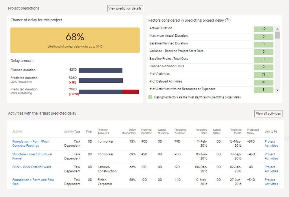This screenshot has width=289, height=197.
Task: Open the Brick > Brick Exterior Walls activity
Action: pos(32,167)
